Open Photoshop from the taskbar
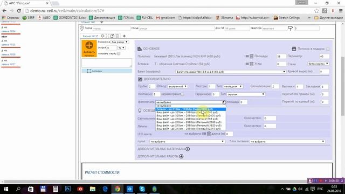This screenshot has height=194, width=345. tap(68, 189)
